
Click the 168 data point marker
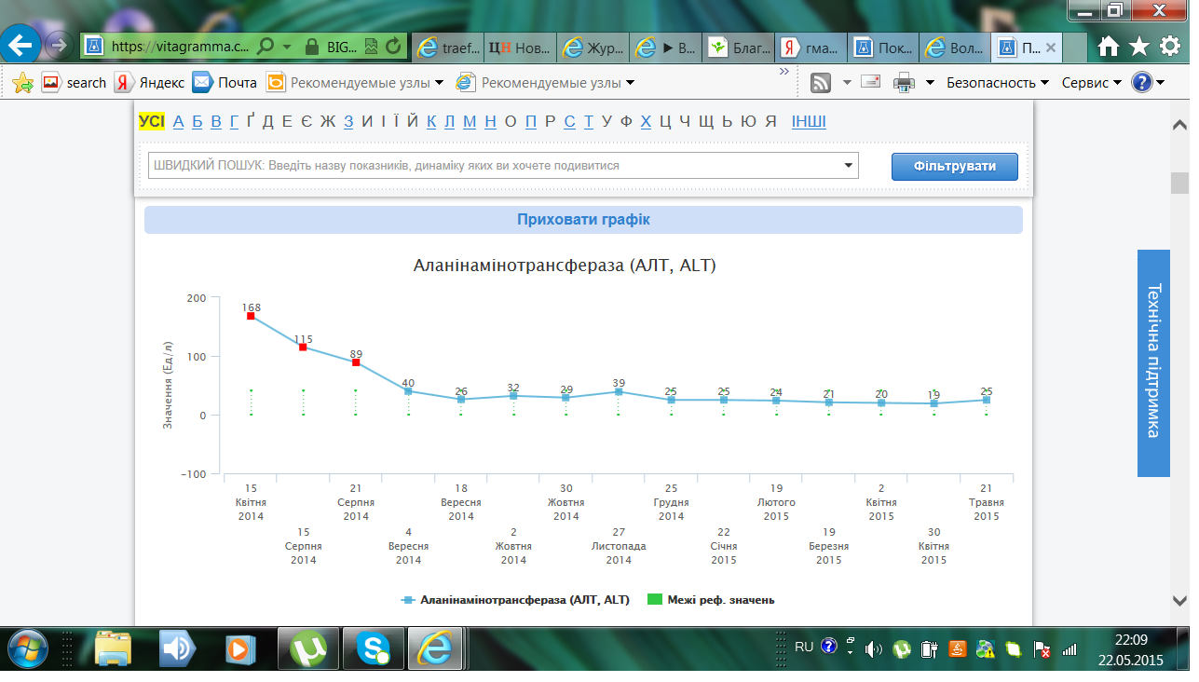pyautogui.click(x=251, y=316)
